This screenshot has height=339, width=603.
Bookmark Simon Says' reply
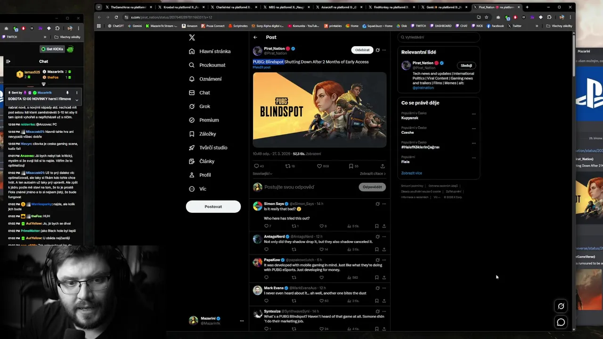[376, 226]
